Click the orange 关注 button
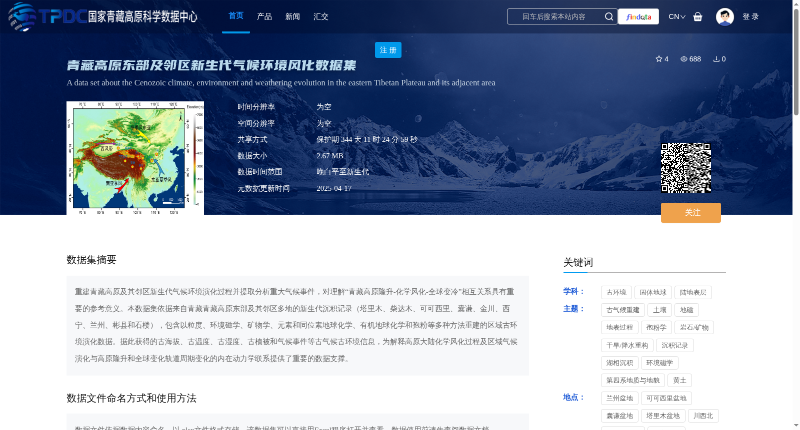Screen dimensions: 800x430 (x=691, y=213)
